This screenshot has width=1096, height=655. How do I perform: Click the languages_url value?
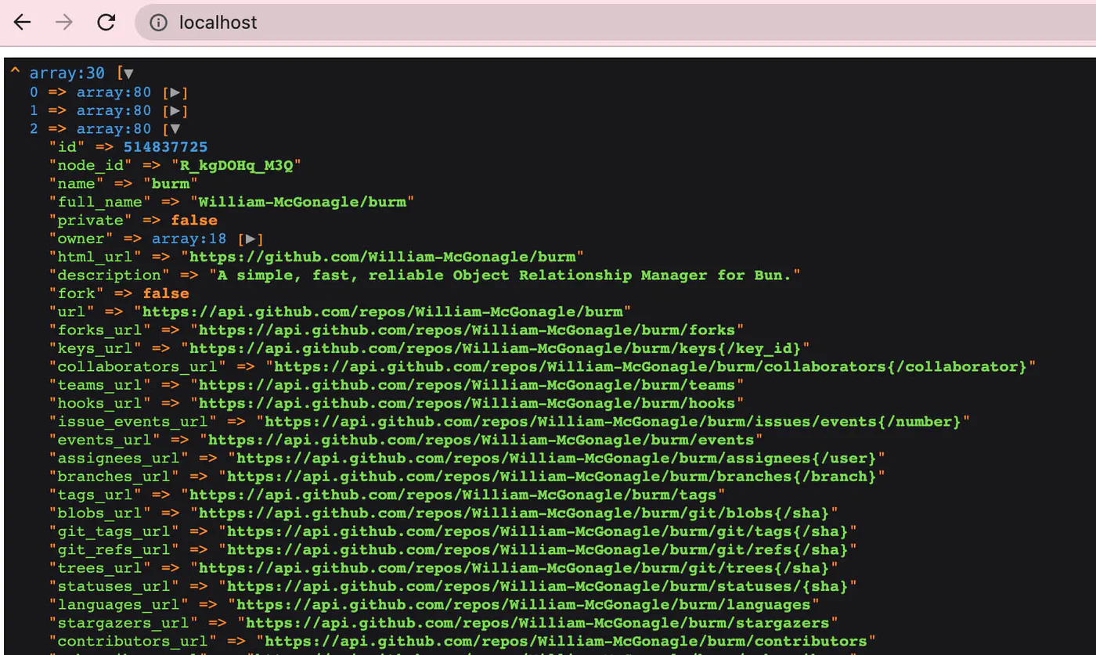pyautogui.click(x=524, y=605)
